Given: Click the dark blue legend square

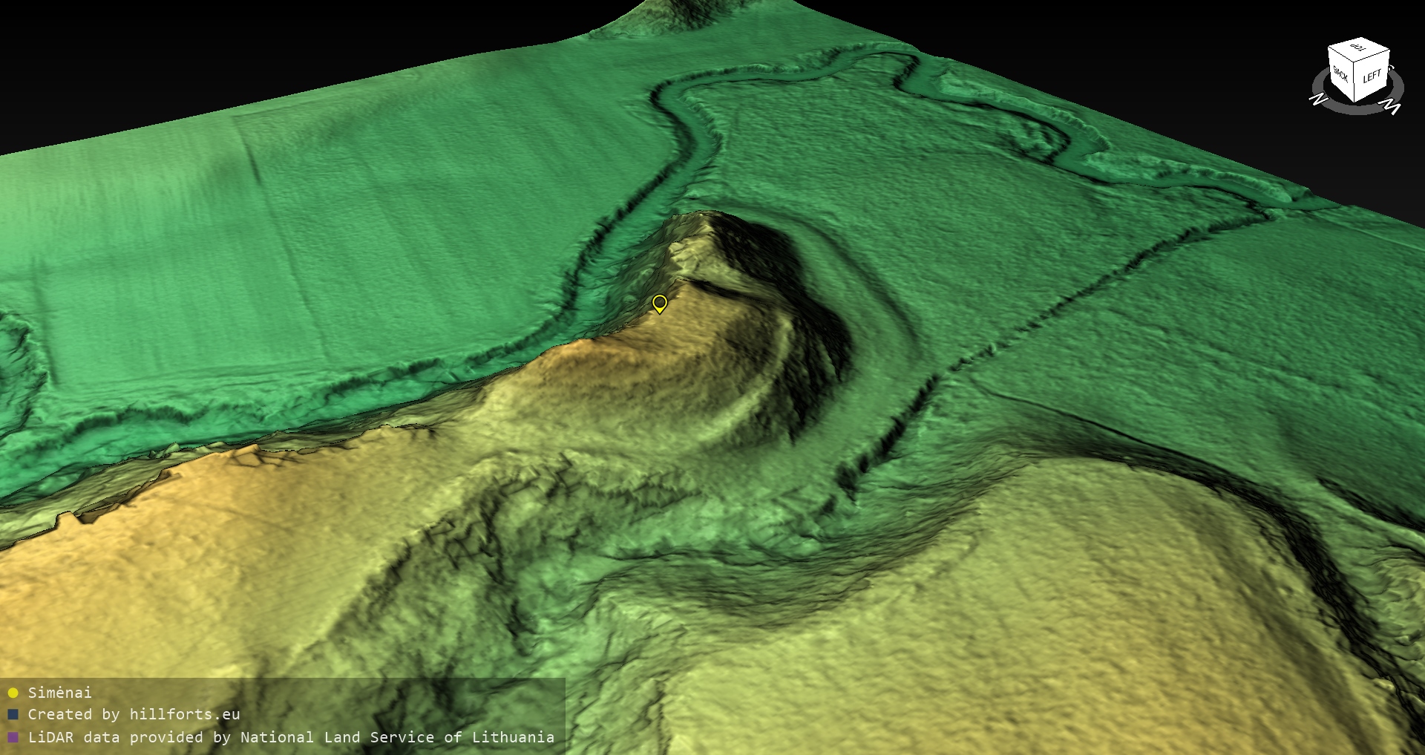Looking at the screenshot, I should click(13, 715).
